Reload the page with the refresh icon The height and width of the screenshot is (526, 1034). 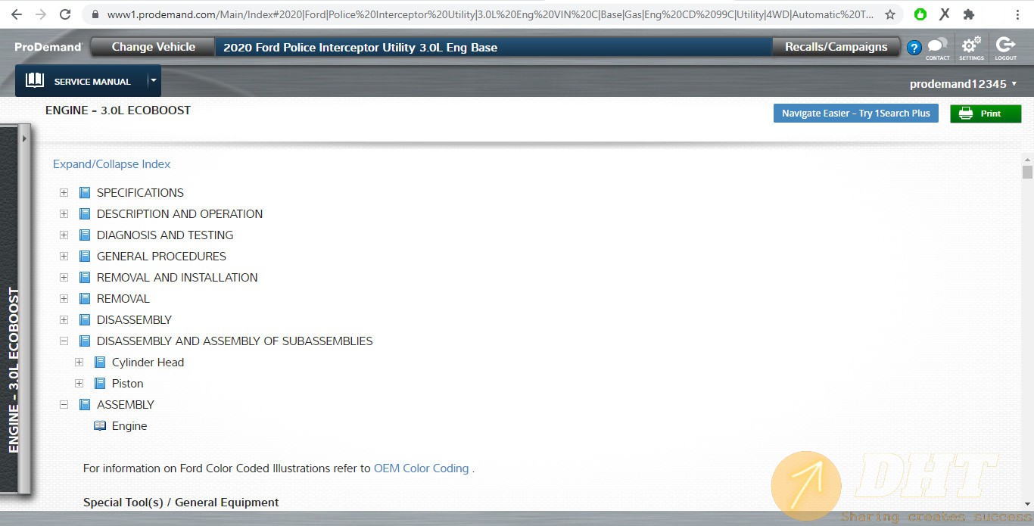[x=65, y=14]
